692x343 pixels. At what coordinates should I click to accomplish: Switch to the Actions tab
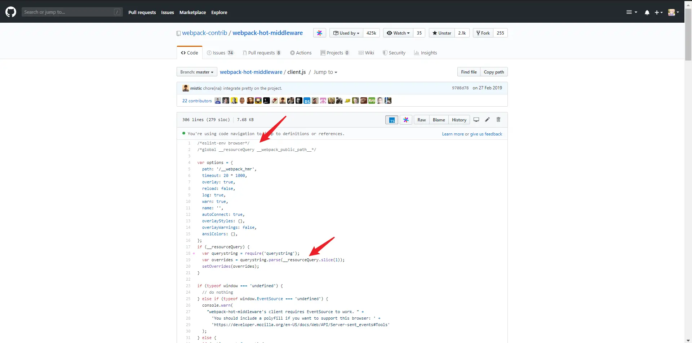coord(301,53)
